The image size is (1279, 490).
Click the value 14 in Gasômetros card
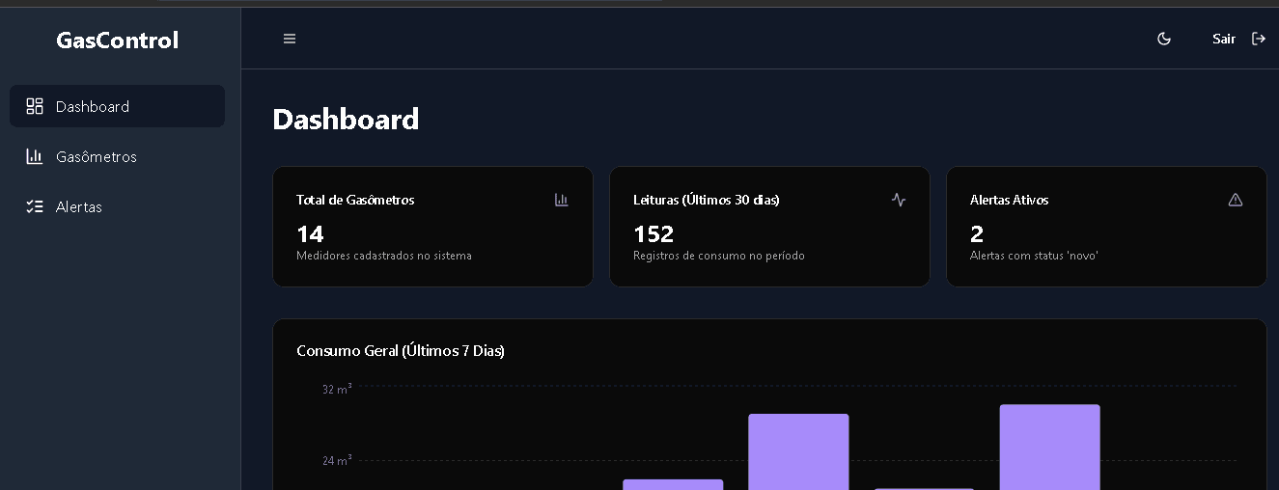coord(310,233)
